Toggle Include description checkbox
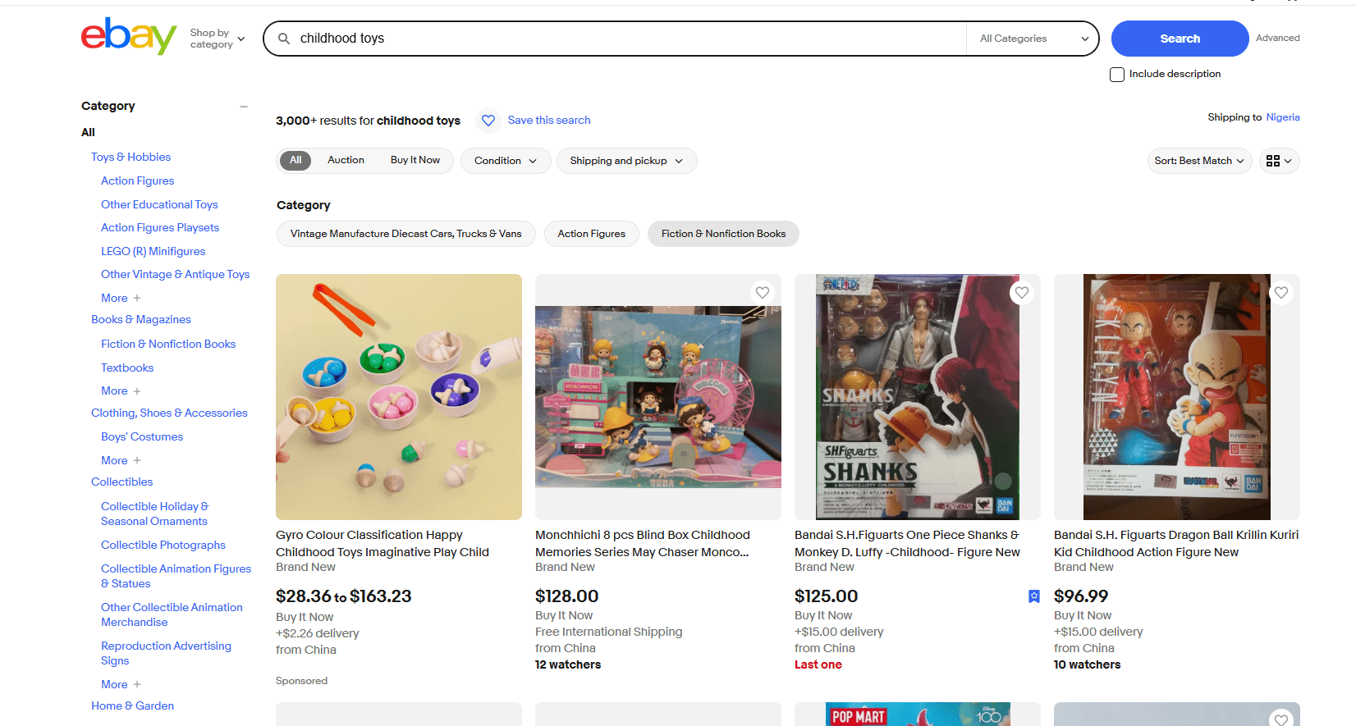The height and width of the screenshot is (726, 1356). [x=1117, y=75]
